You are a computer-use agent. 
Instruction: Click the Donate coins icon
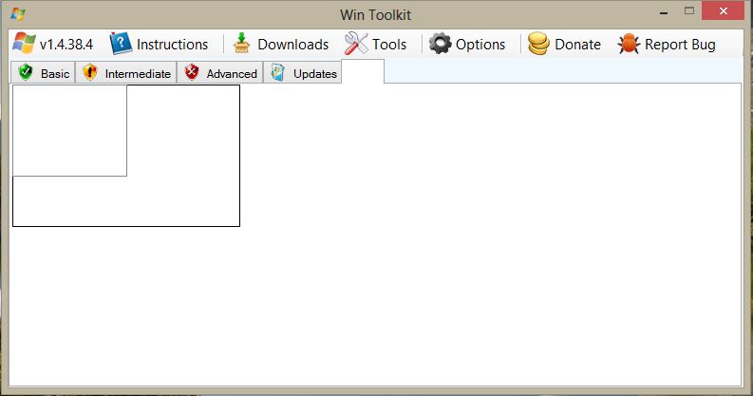(x=538, y=44)
